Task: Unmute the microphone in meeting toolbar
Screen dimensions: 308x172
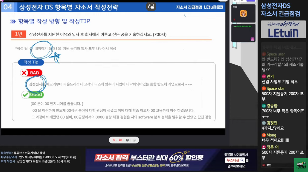Action: [x=114, y=140]
